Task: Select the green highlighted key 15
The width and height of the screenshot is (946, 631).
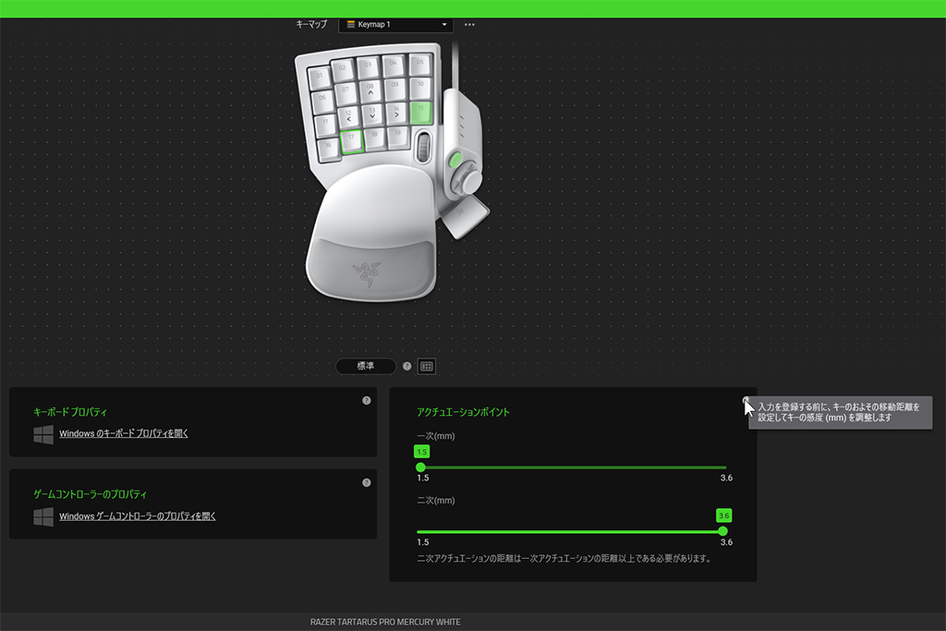Action: tap(420, 112)
